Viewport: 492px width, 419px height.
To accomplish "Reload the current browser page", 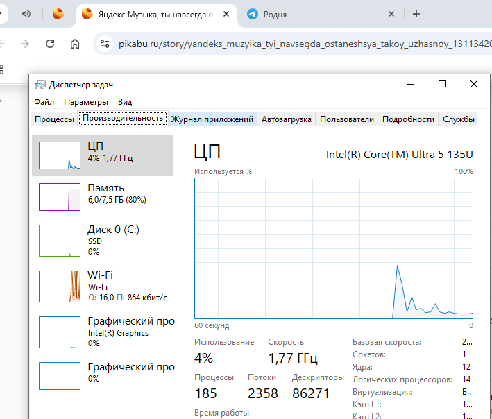I will pos(50,44).
